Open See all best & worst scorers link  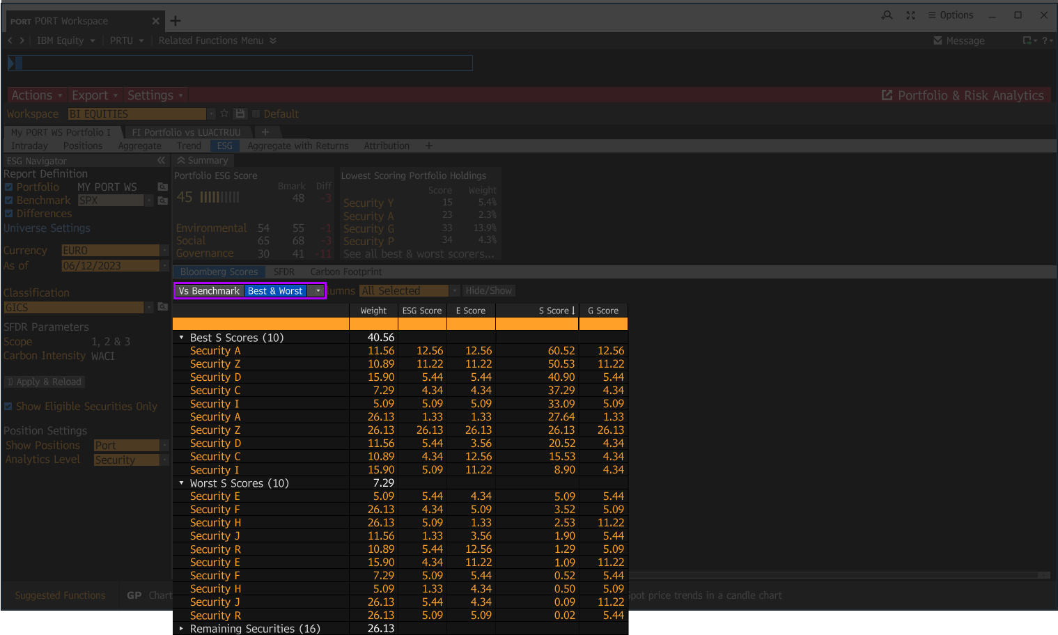[419, 254]
